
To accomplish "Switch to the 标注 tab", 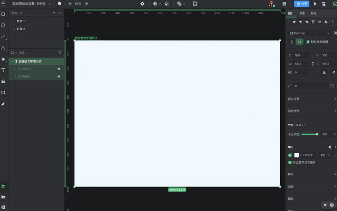I will tap(314, 13).
